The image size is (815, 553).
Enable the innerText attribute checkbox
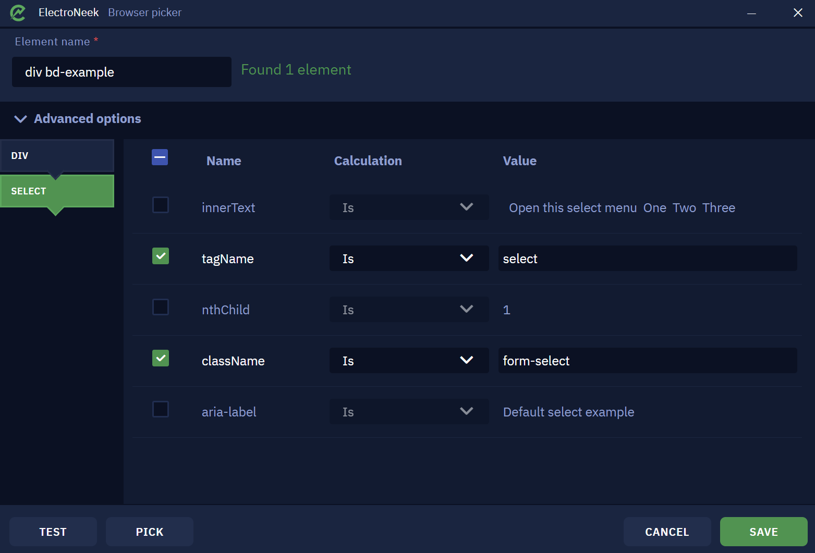(161, 205)
